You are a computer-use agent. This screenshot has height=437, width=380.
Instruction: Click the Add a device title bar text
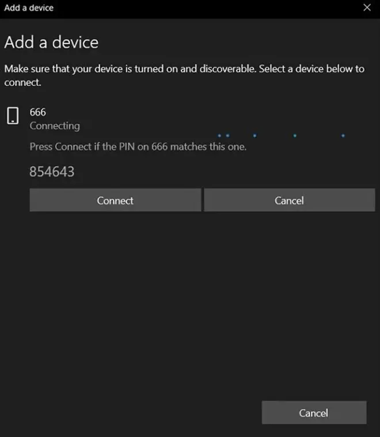[x=29, y=8]
